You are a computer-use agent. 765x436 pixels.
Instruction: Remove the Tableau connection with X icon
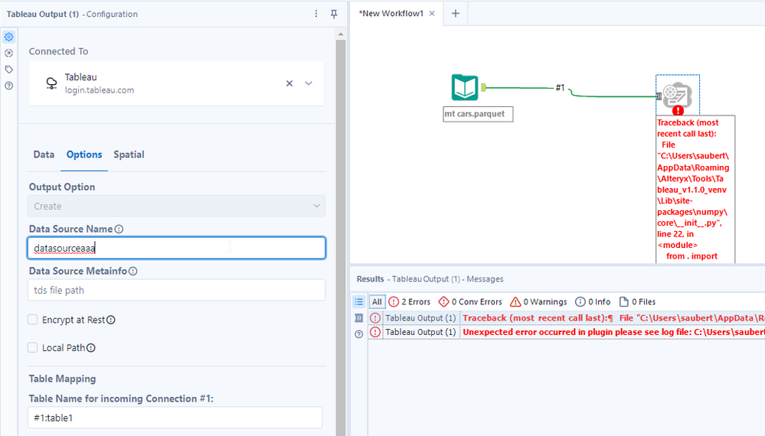tap(289, 83)
